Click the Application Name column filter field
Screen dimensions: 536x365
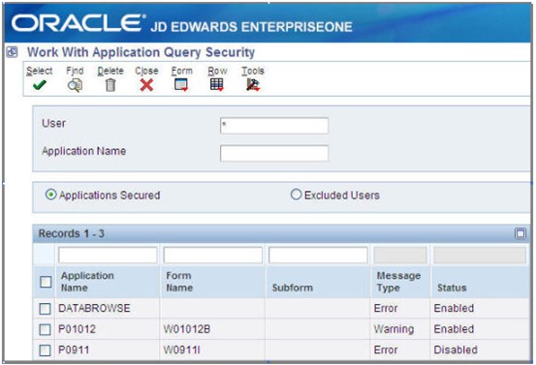click(x=108, y=255)
